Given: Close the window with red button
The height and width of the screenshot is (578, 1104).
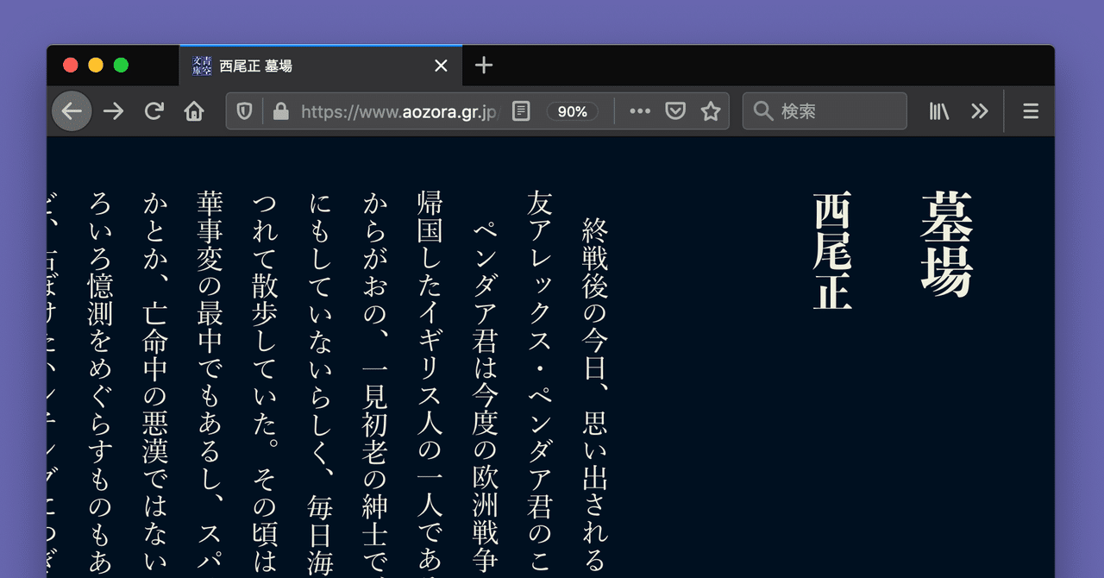Looking at the screenshot, I should [x=71, y=66].
